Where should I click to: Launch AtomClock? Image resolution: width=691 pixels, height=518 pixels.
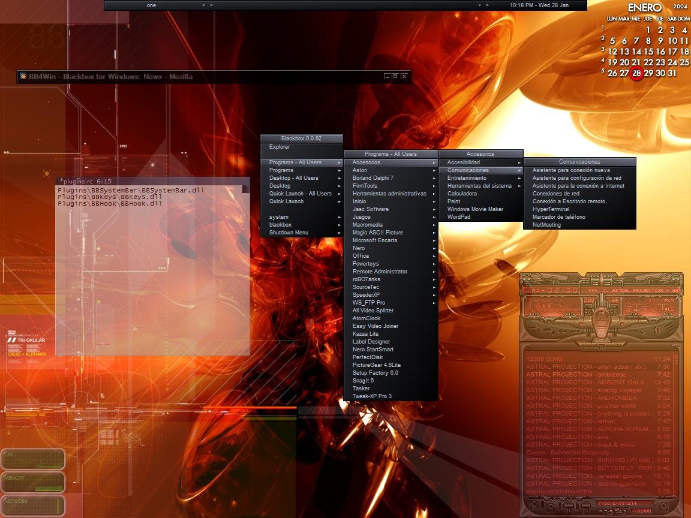[391, 318]
